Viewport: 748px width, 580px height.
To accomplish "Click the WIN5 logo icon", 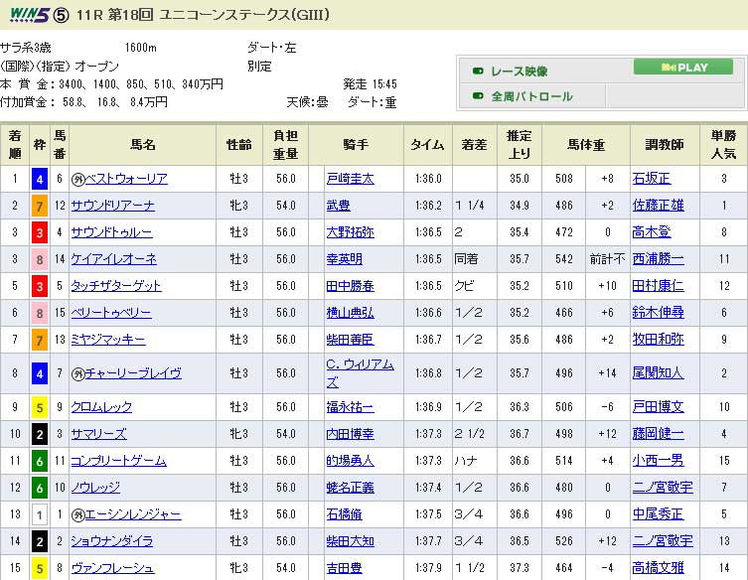I will [x=30, y=15].
